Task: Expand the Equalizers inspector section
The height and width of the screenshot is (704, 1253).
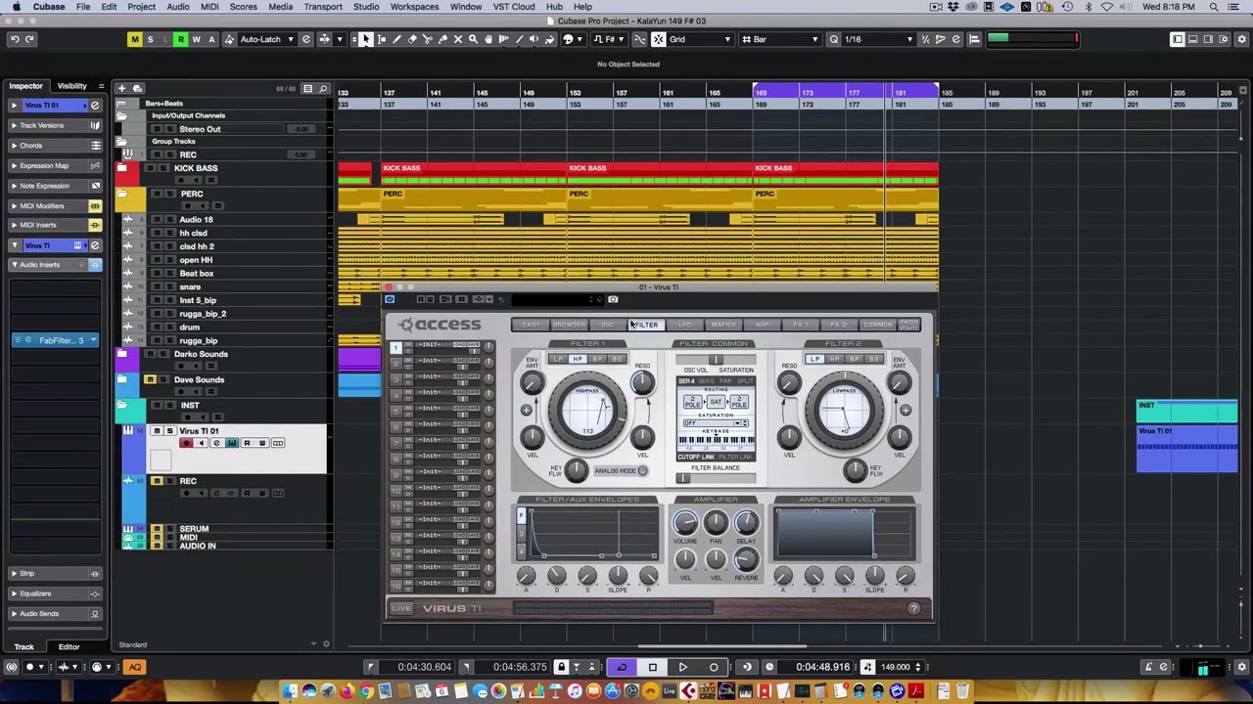Action: click(55, 594)
